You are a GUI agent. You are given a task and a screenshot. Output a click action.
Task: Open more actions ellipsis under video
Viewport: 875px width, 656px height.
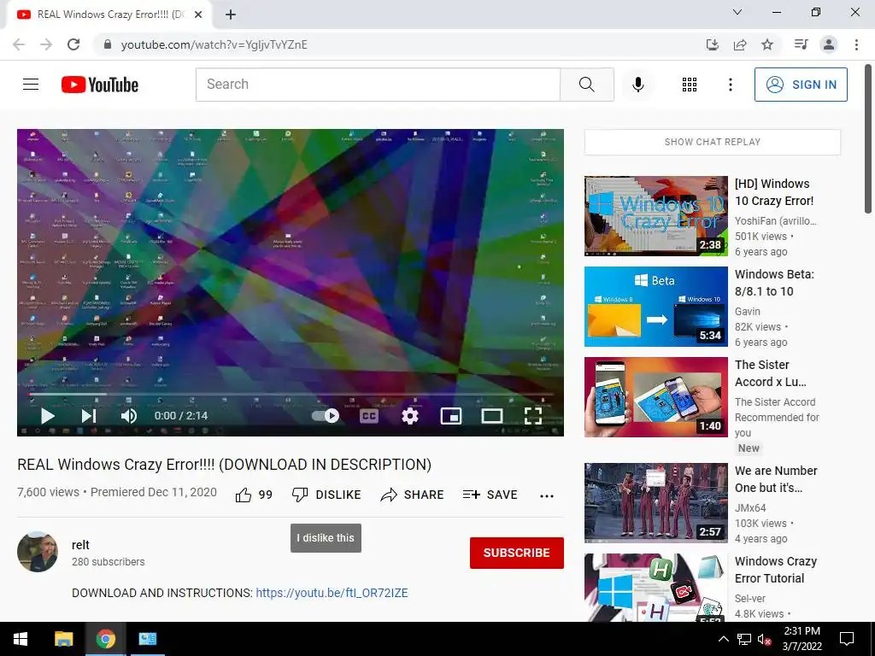coord(547,496)
